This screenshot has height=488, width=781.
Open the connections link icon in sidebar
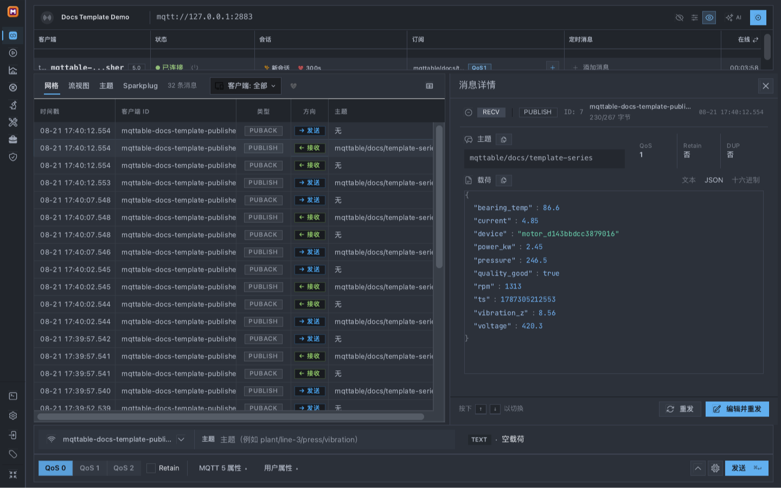tap(13, 36)
